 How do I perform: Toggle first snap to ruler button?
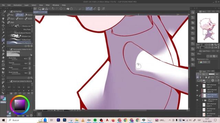87,9
